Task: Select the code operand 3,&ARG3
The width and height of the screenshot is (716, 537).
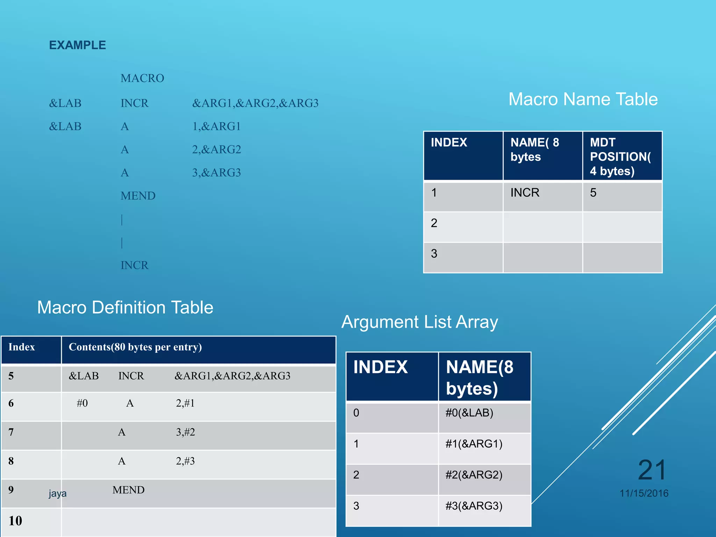Action: [x=216, y=172]
